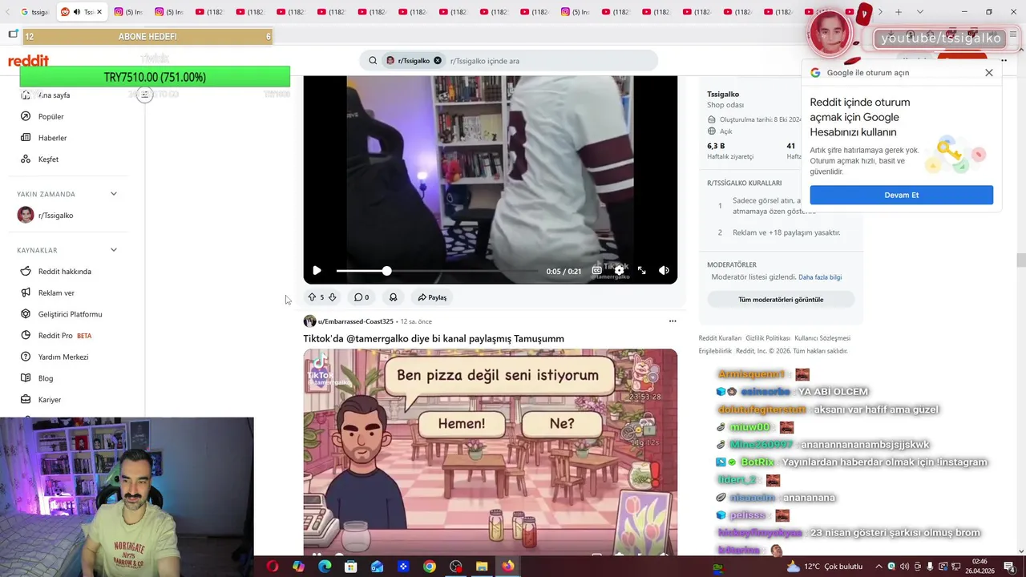Screen dimensions: 1026x577
Task: Show hidden system tray icons
Action: (879, 567)
